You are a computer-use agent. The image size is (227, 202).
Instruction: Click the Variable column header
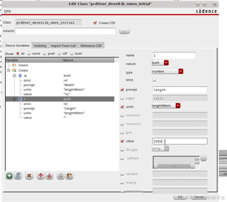click(x=34, y=60)
